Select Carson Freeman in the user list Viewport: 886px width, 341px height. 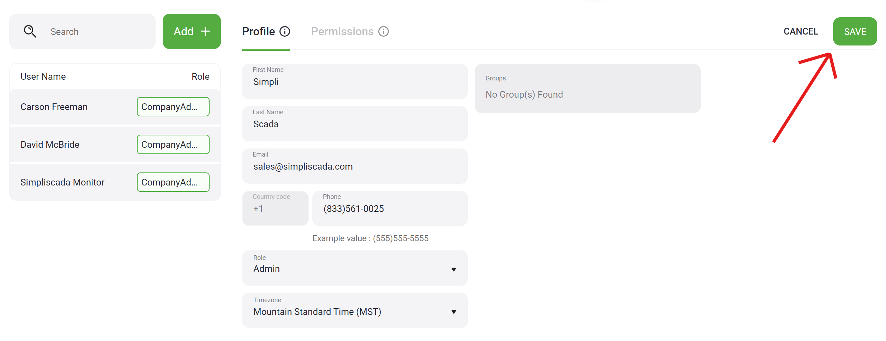click(x=54, y=107)
